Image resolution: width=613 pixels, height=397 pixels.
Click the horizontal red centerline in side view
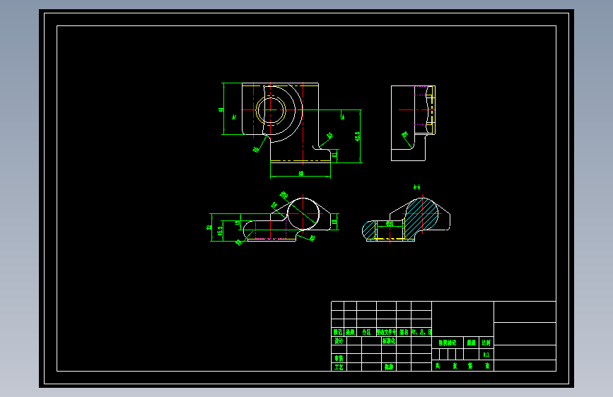click(416, 109)
